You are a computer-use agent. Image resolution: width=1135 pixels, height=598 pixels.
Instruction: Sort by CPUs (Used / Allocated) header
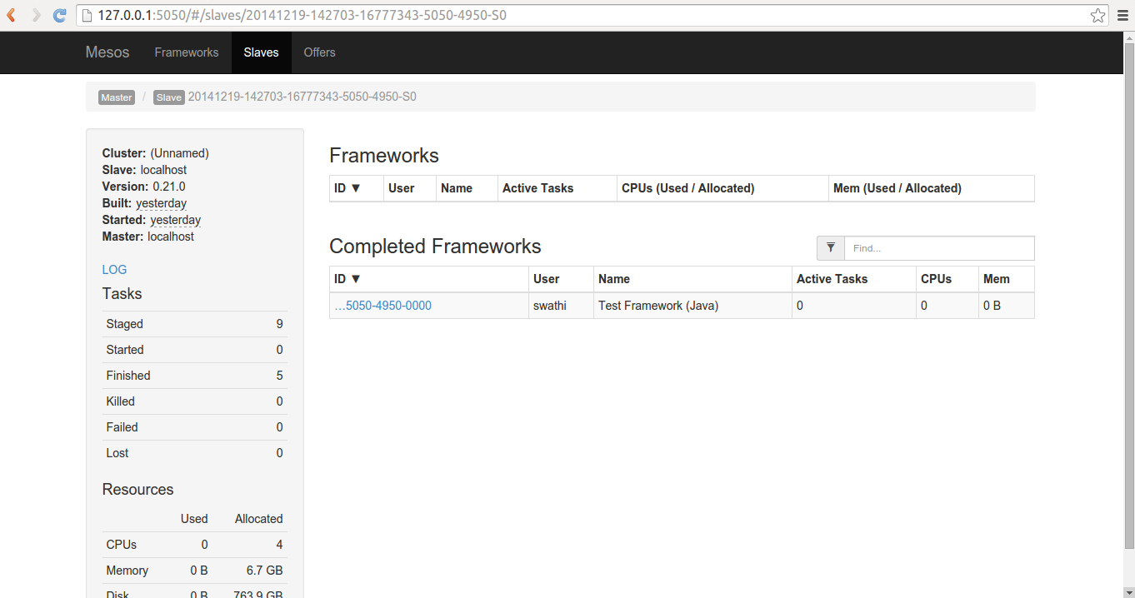coord(722,188)
